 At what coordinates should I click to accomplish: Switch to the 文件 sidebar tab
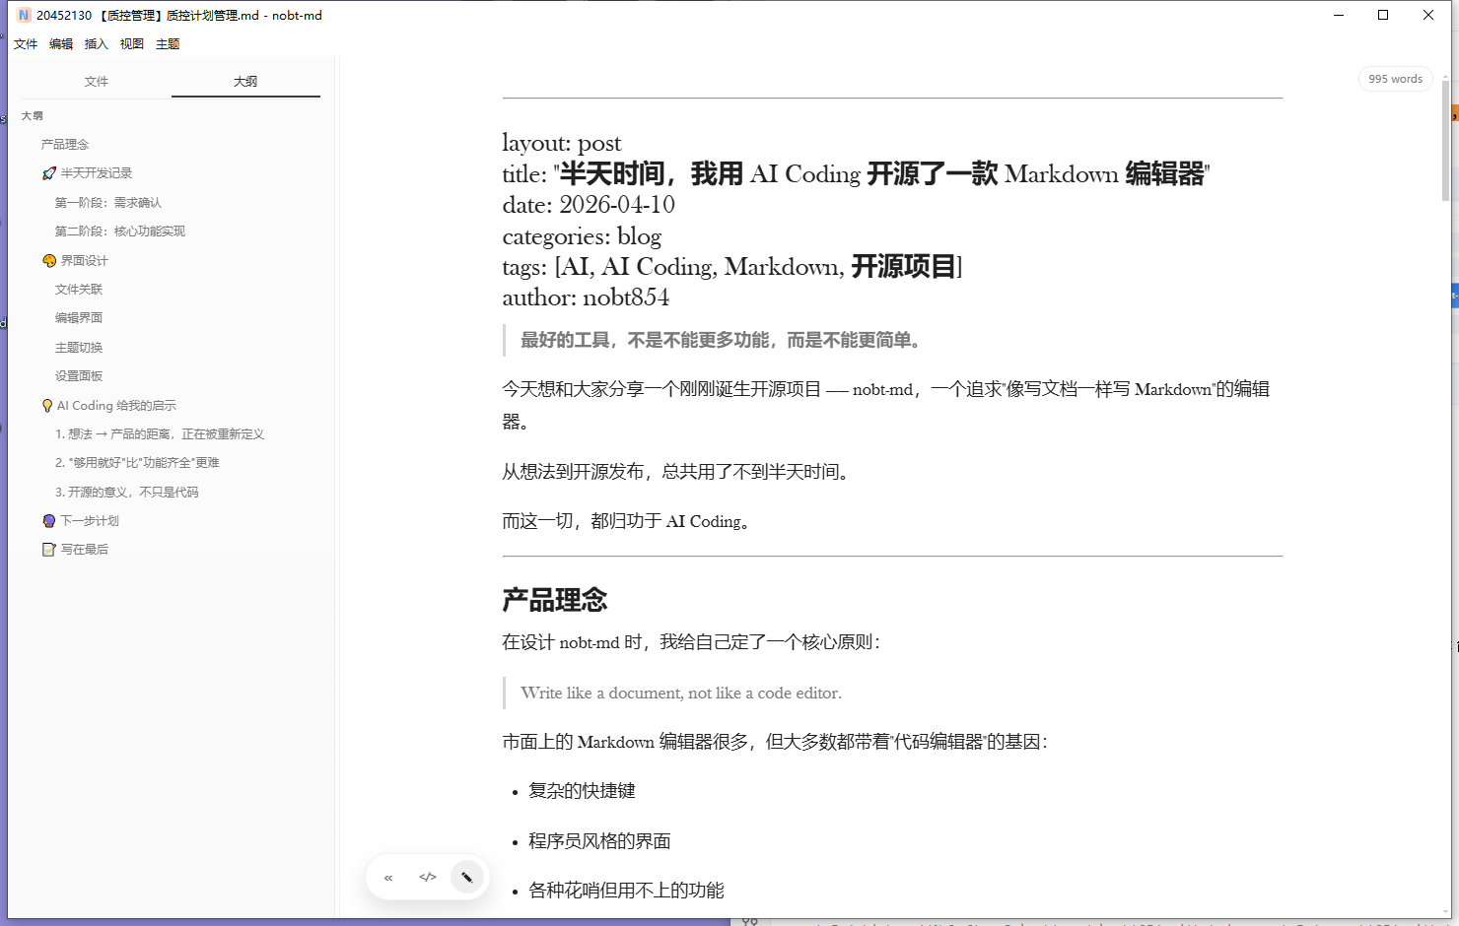(97, 82)
